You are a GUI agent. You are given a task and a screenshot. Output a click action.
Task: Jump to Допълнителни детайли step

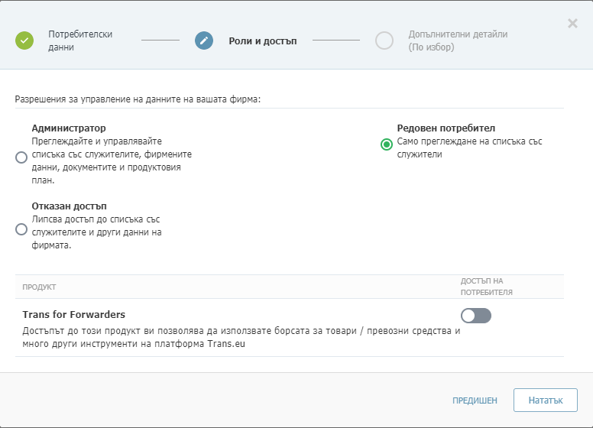click(x=458, y=41)
